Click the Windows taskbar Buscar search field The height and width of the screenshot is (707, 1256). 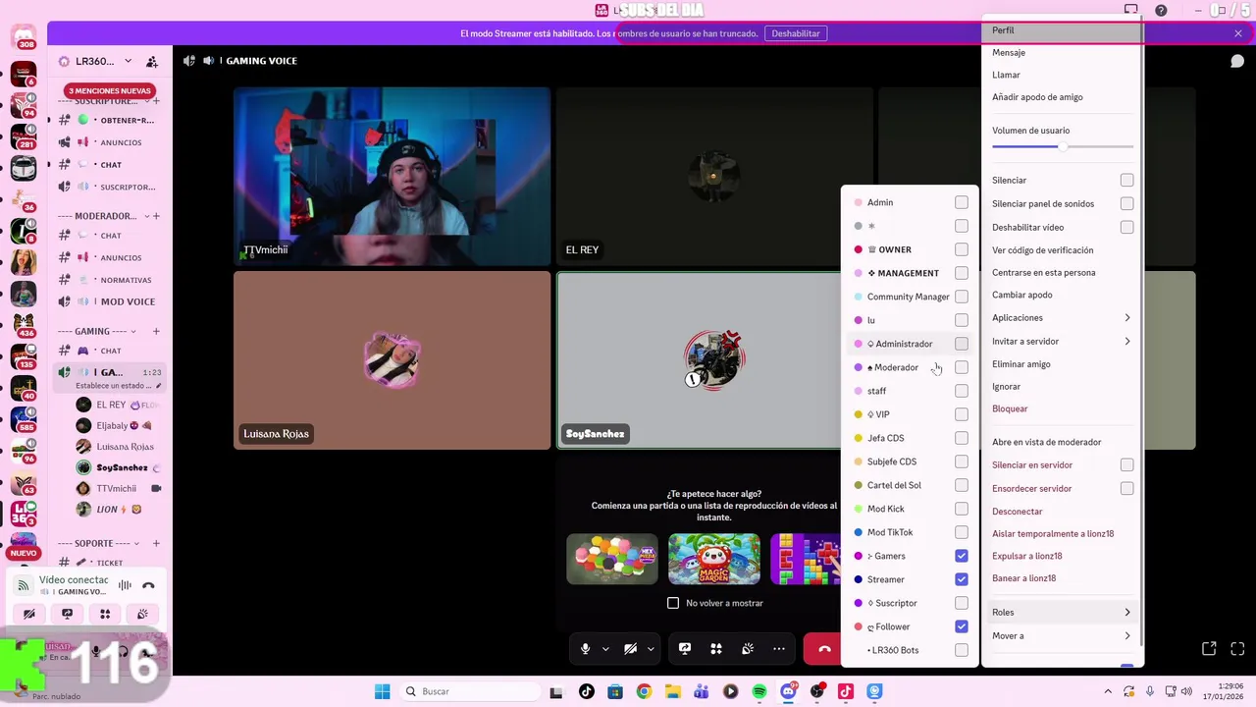click(468, 691)
